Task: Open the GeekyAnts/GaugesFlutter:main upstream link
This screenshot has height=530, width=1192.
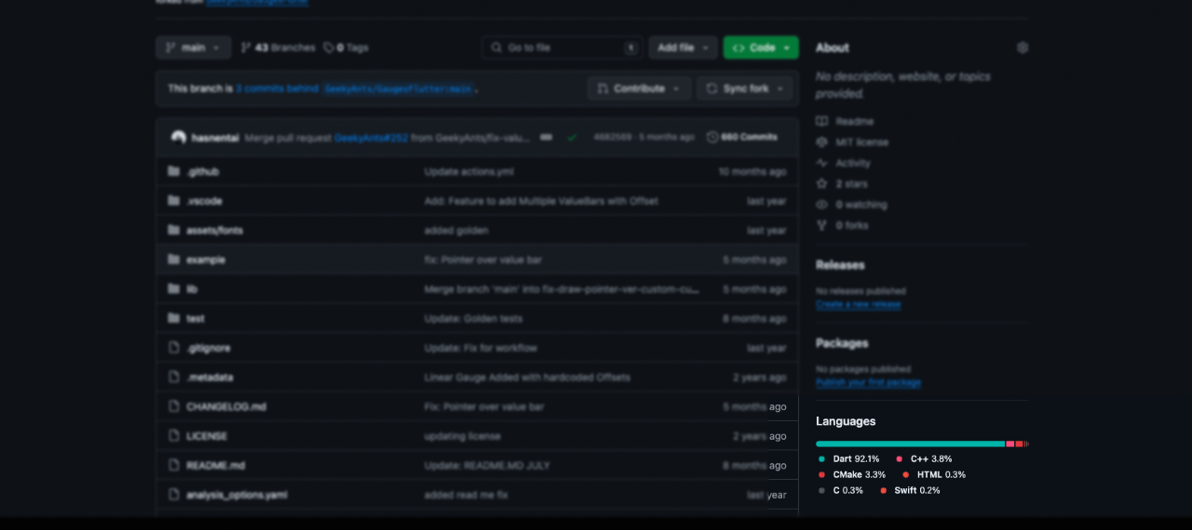Action: [398, 88]
